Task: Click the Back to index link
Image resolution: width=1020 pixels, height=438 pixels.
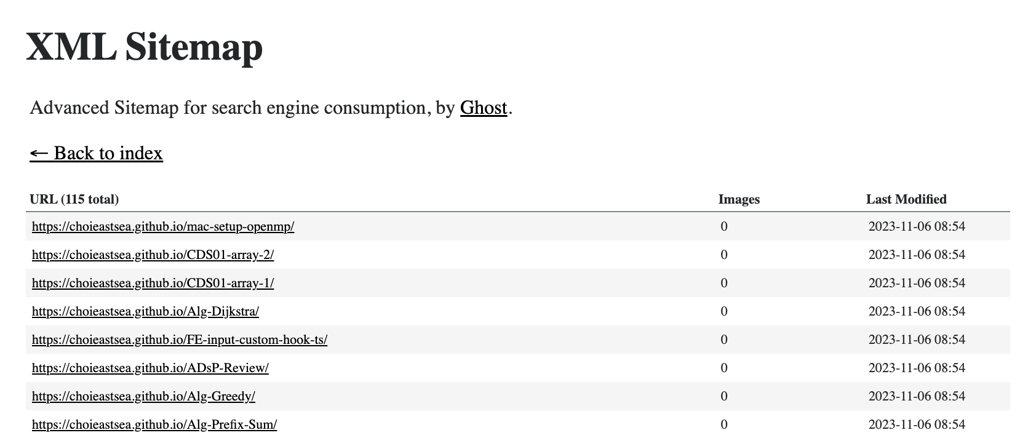Action: coord(96,153)
